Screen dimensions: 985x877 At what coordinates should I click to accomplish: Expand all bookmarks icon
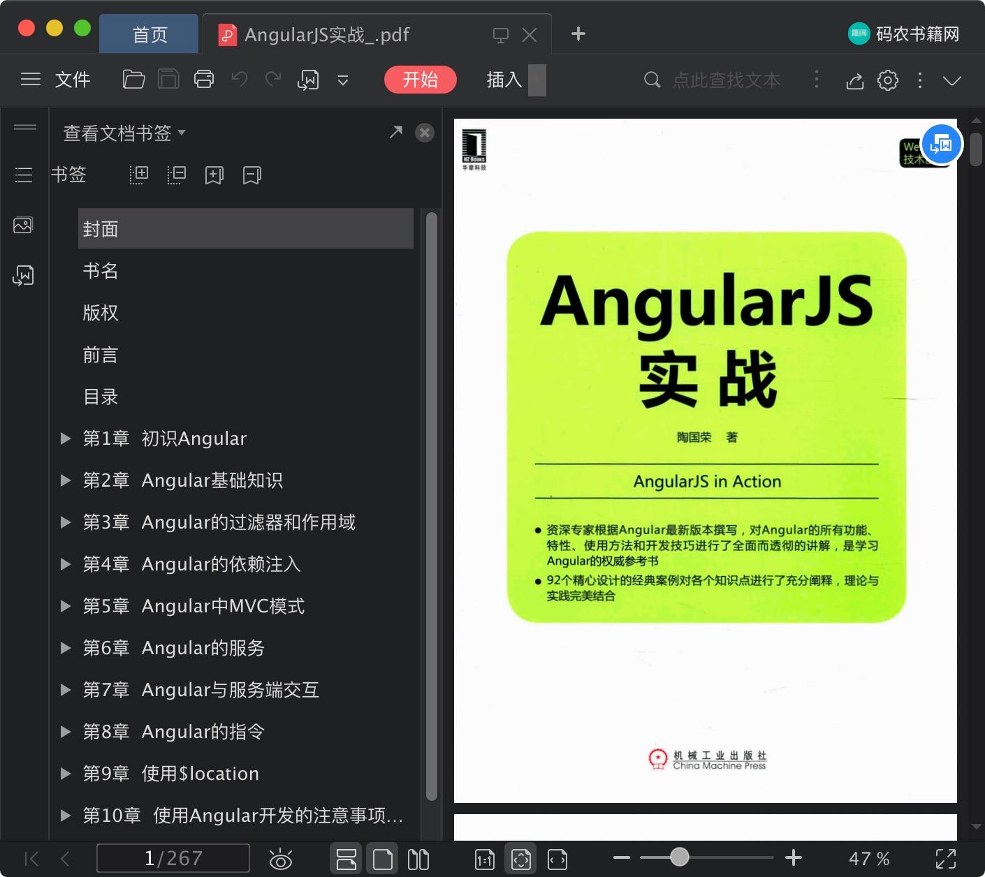click(139, 175)
